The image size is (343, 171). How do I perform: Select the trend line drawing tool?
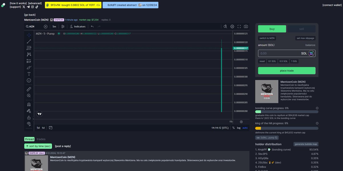tap(29, 41)
